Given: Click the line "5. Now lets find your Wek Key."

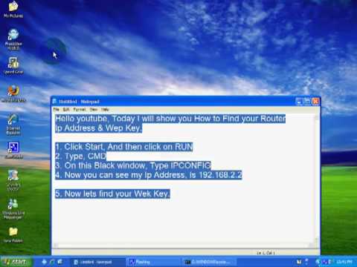Looking at the screenshot, I should (112, 194).
